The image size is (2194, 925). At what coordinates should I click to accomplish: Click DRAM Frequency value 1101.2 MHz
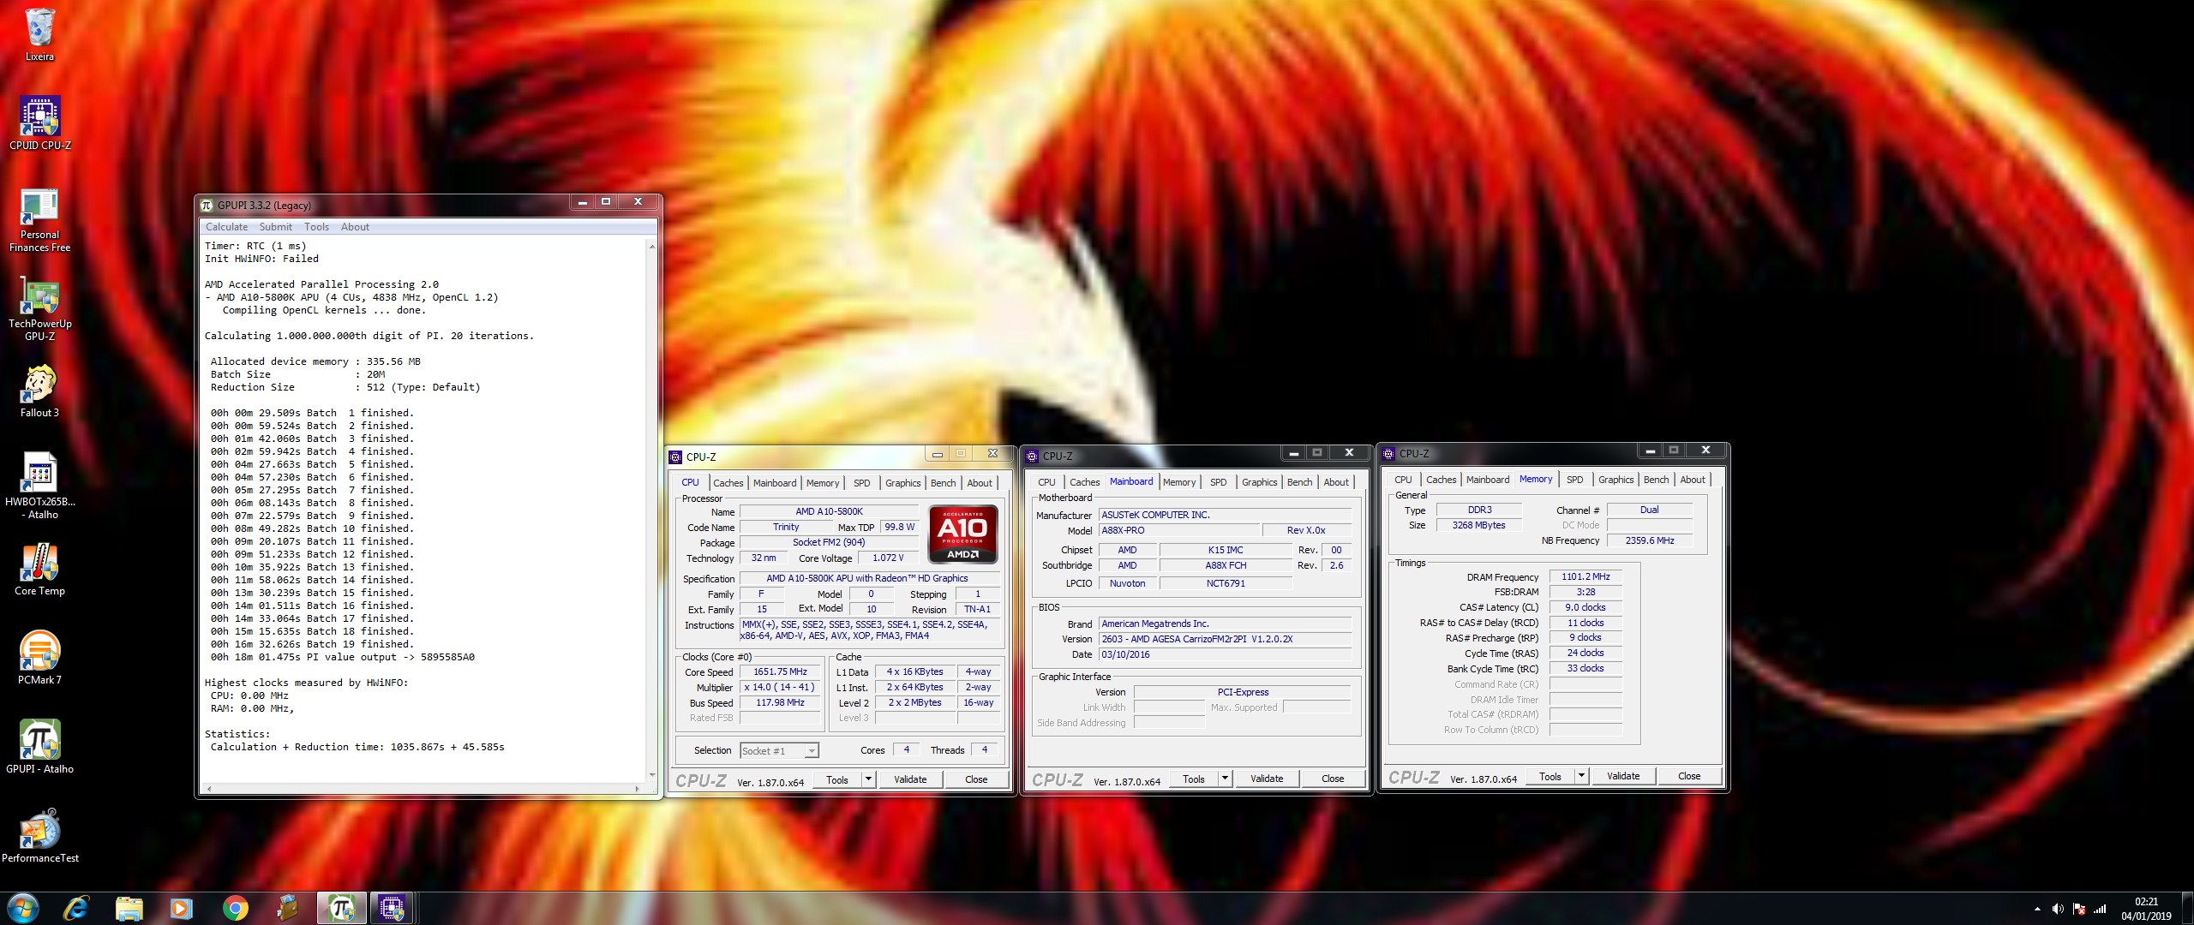point(1586,577)
